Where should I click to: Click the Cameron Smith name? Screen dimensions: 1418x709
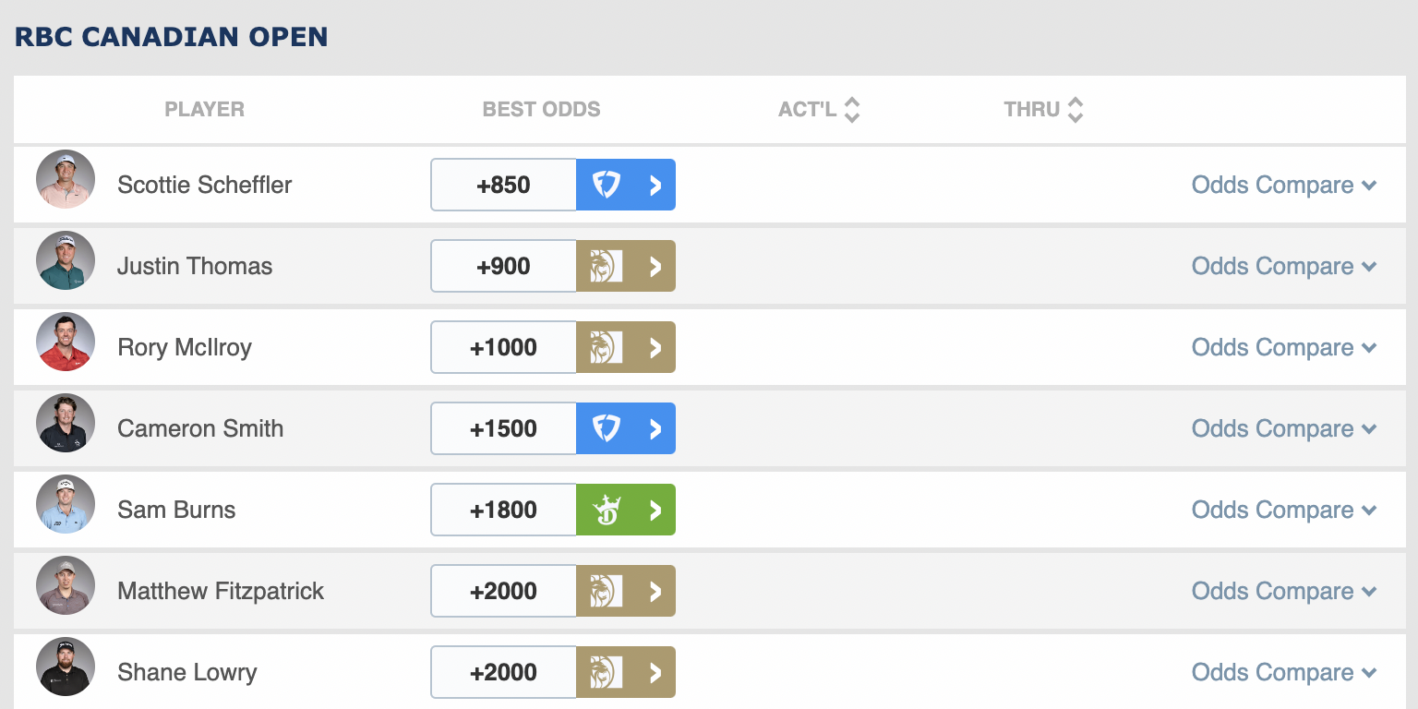pos(200,428)
